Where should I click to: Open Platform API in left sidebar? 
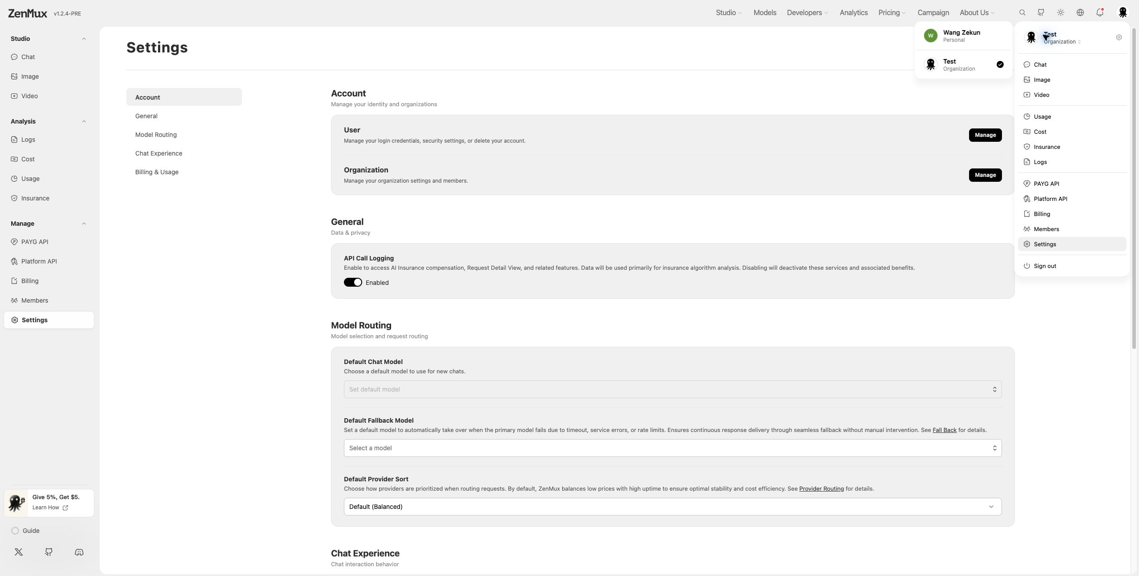pyautogui.click(x=49, y=261)
